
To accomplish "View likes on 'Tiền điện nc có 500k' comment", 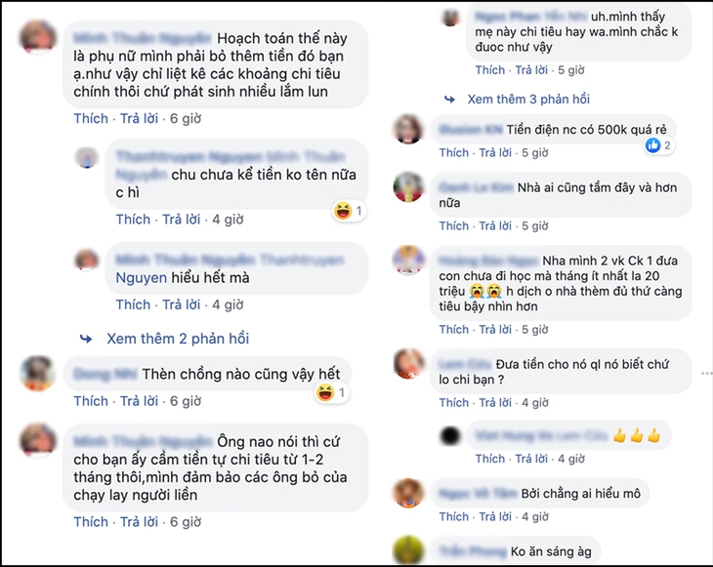I will [658, 145].
